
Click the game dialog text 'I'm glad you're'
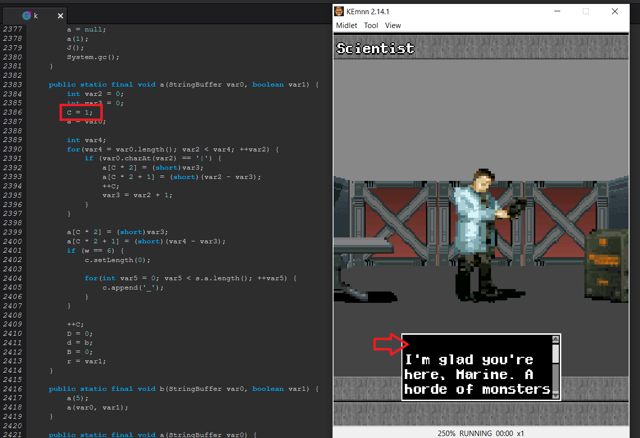[469, 360]
